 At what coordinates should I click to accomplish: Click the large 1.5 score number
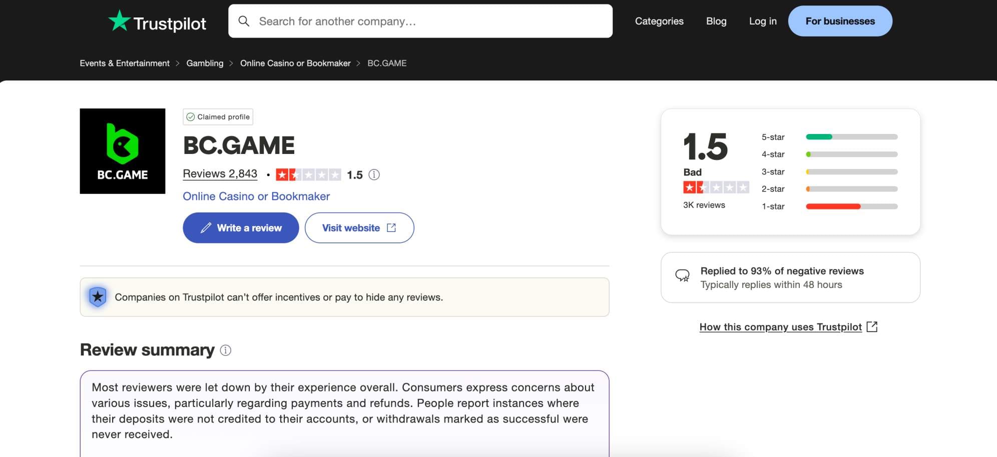click(x=705, y=147)
